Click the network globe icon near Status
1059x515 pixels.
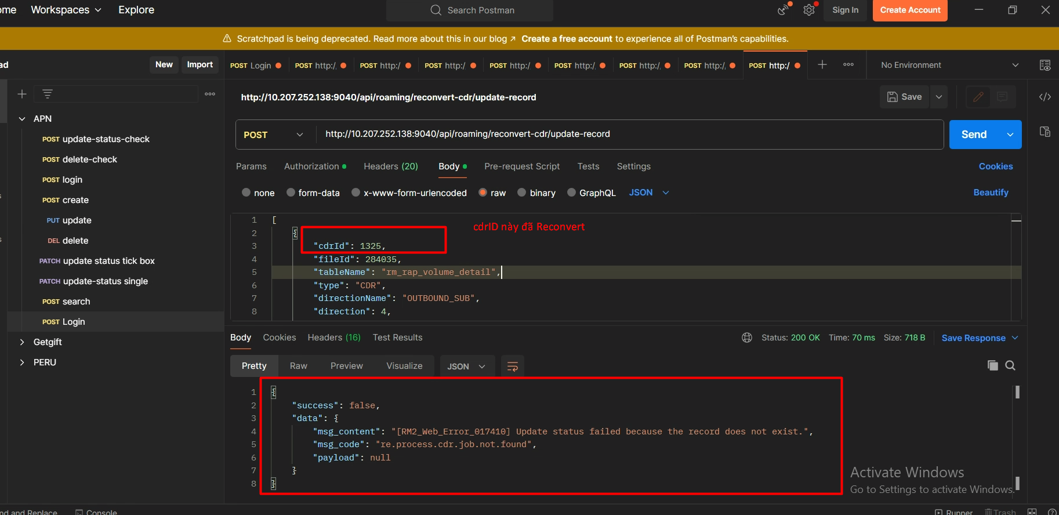tap(747, 338)
